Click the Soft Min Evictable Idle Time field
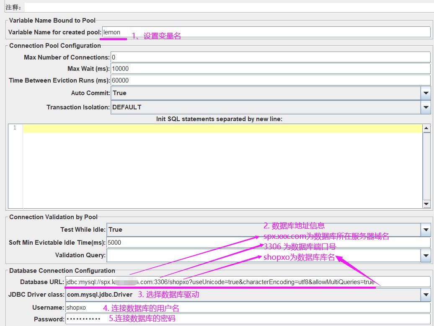Image resolution: width=434 pixels, height=326 pixels. 268,243
